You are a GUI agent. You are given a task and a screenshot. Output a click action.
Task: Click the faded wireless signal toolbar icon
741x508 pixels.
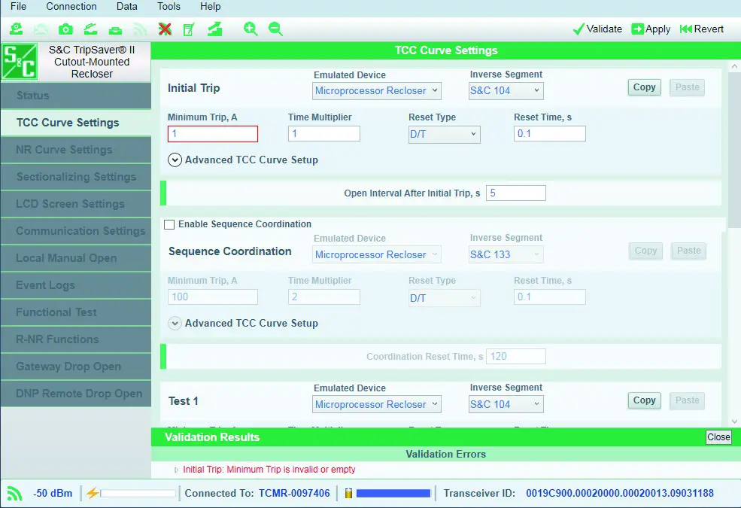[x=140, y=29]
